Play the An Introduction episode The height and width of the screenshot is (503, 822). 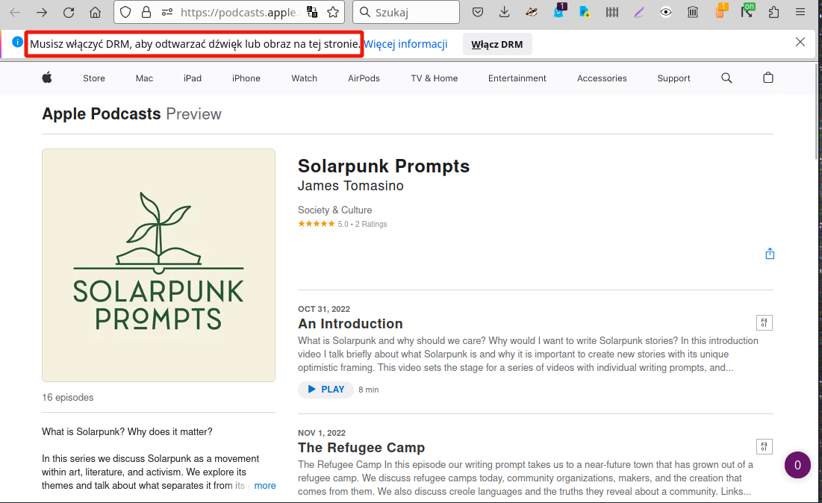[326, 390]
